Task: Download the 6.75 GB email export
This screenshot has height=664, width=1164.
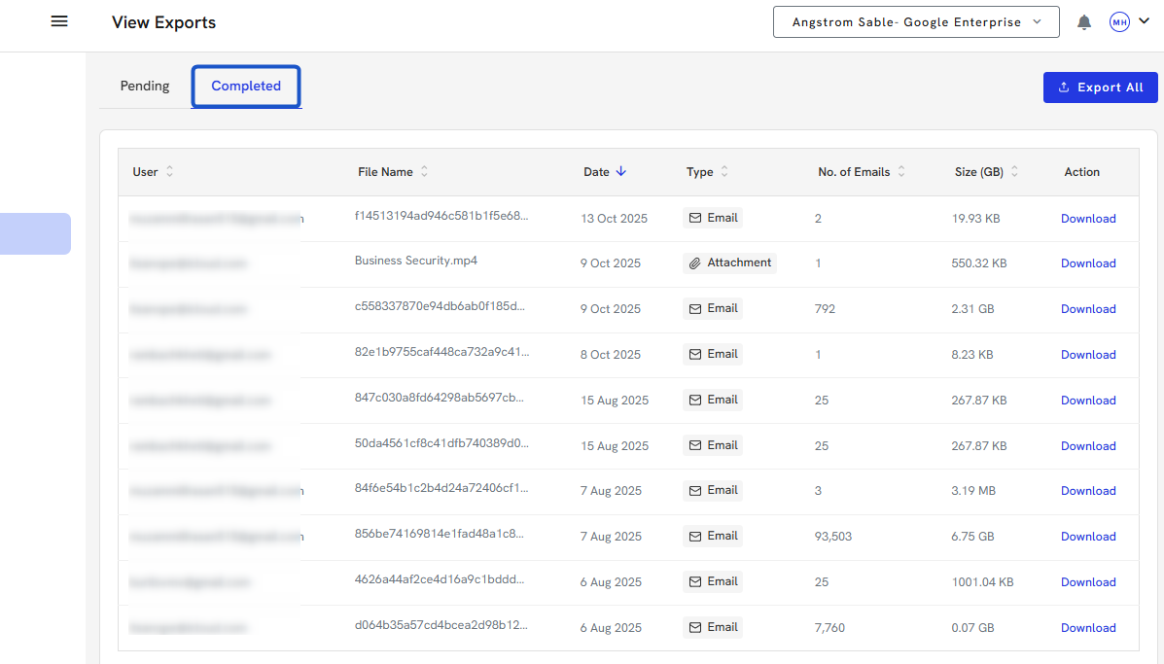Action: tap(1087, 537)
